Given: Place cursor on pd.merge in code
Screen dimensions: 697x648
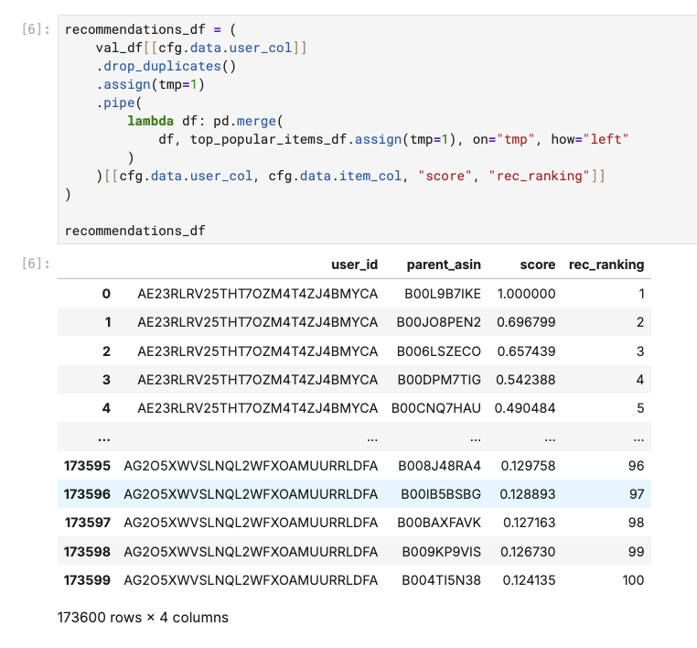Looking at the screenshot, I should click(x=244, y=121).
